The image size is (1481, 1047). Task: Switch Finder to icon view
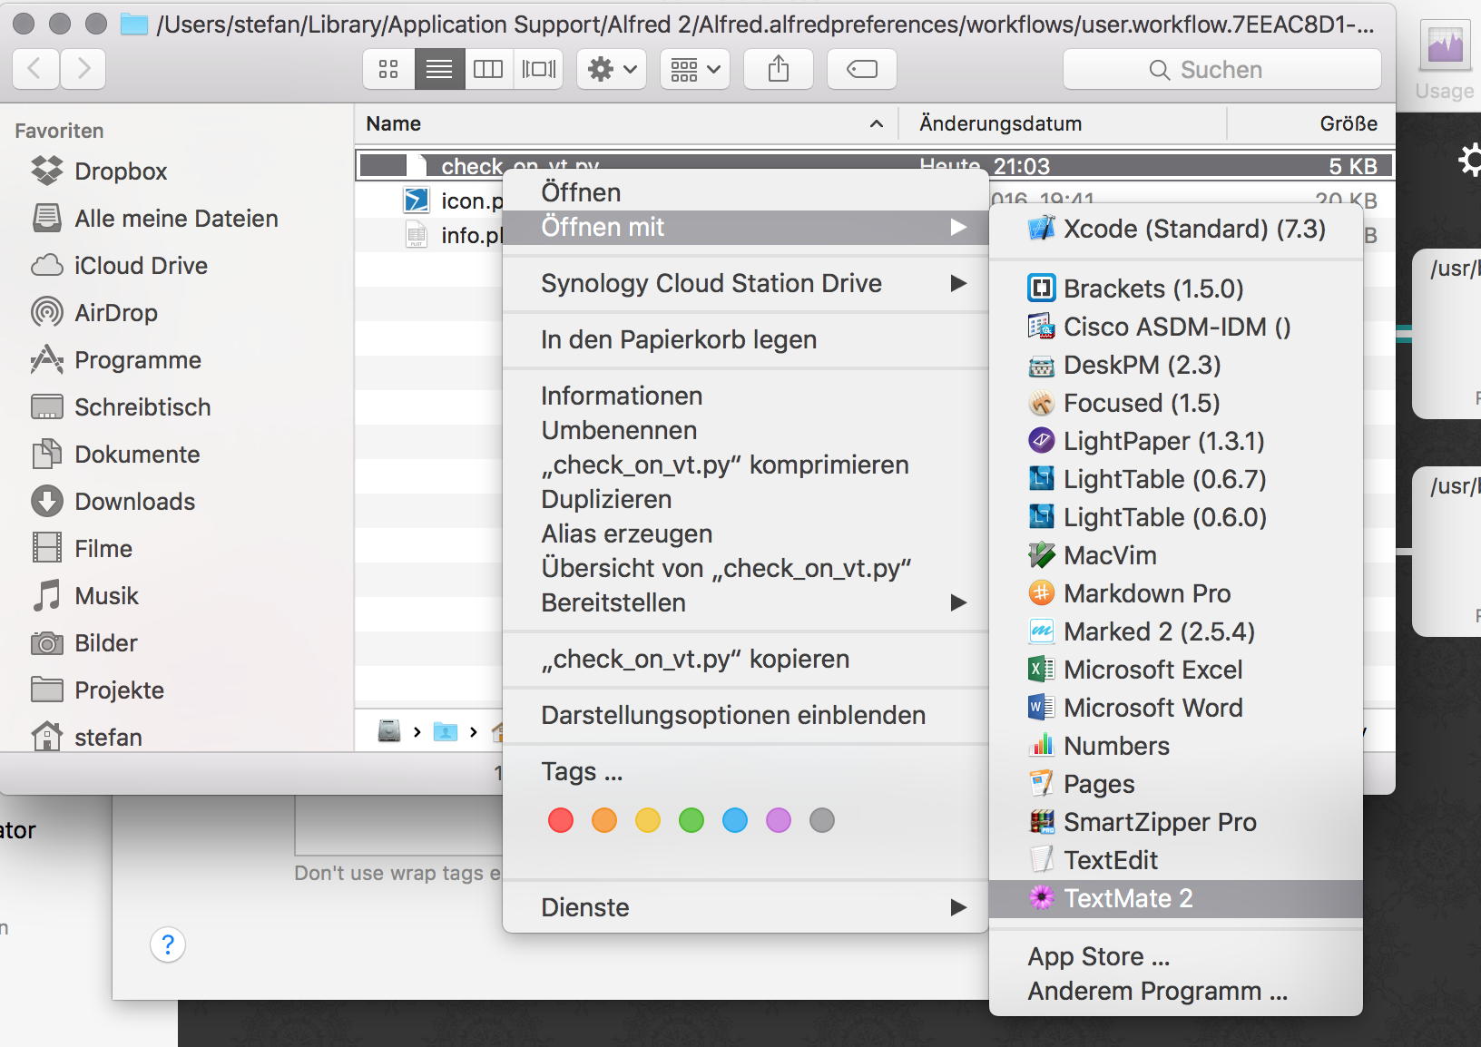click(x=388, y=69)
